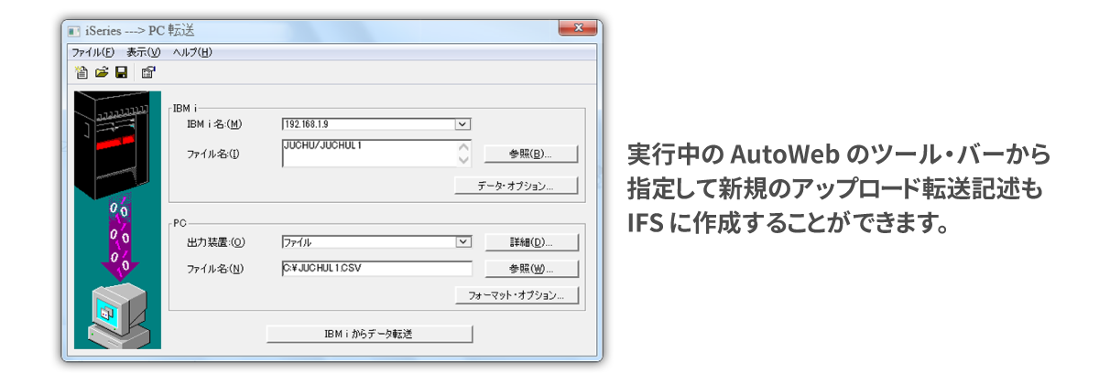The width and height of the screenshot is (1099, 384).
Task: Expand the 出力装置 dropdown
Action: (x=463, y=241)
